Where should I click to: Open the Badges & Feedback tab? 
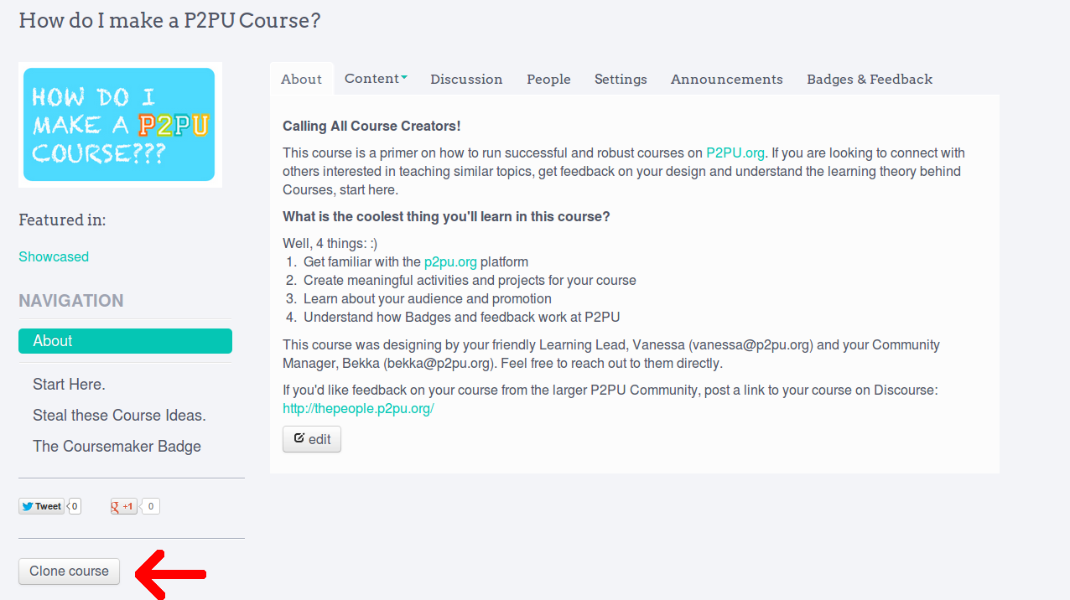(x=870, y=80)
